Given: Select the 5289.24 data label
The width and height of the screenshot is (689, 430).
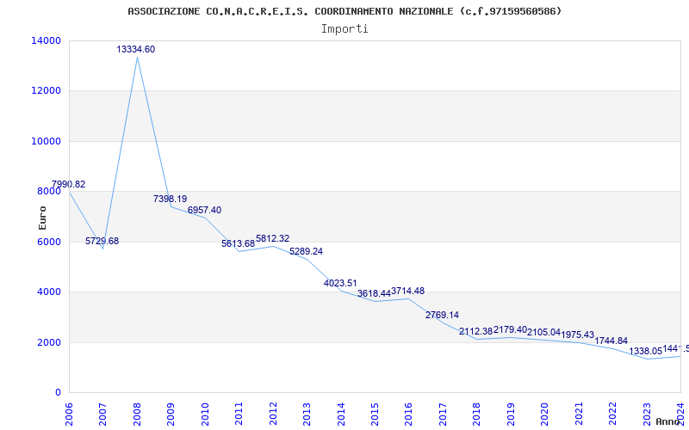Looking at the screenshot, I should pos(307,251).
